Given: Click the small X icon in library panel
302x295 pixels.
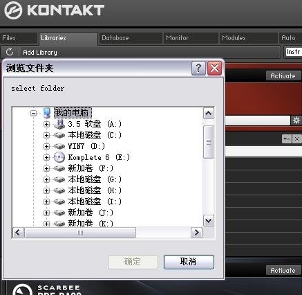Looking at the screenshot, I should click(x=296, y=139).
